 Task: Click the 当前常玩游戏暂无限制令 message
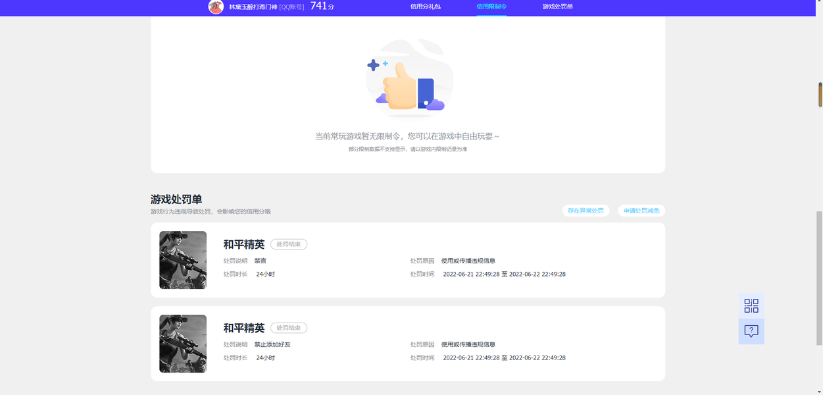click(407, 136)
